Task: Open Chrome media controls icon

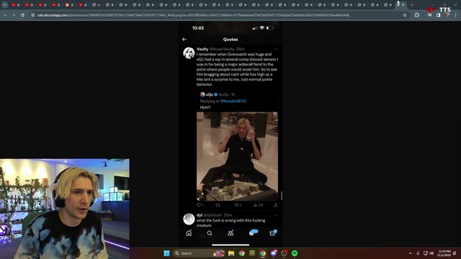Action: coord(430,15)
